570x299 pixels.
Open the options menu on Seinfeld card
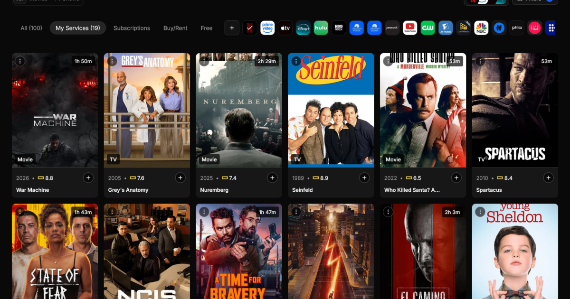point(296,61)
